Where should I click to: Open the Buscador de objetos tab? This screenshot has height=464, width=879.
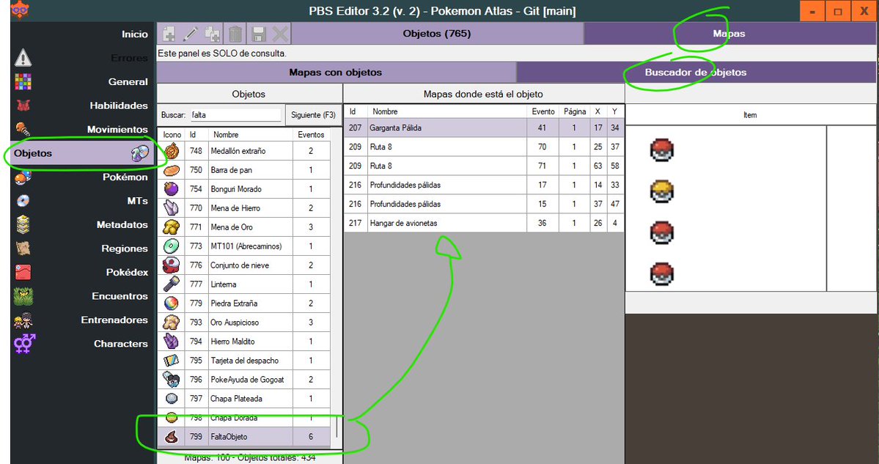point(696,73)
